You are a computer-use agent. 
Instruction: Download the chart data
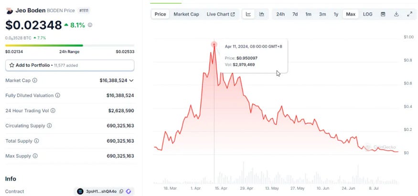pyautogui.click(x=396, y=14)
